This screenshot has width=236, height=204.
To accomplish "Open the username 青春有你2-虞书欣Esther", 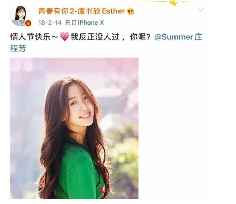I will 82,11.
